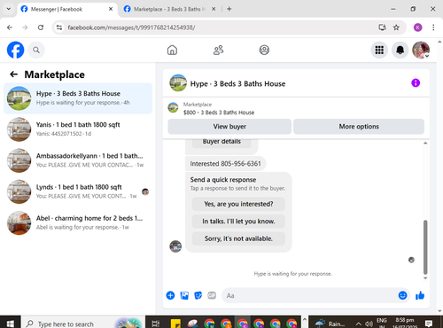Open the volume control in system tray
The width and height of the screenshot is (443, 328).
369,324
